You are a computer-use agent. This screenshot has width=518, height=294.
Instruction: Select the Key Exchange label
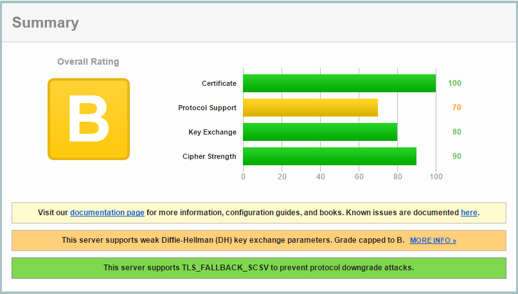tap(212, 132)
